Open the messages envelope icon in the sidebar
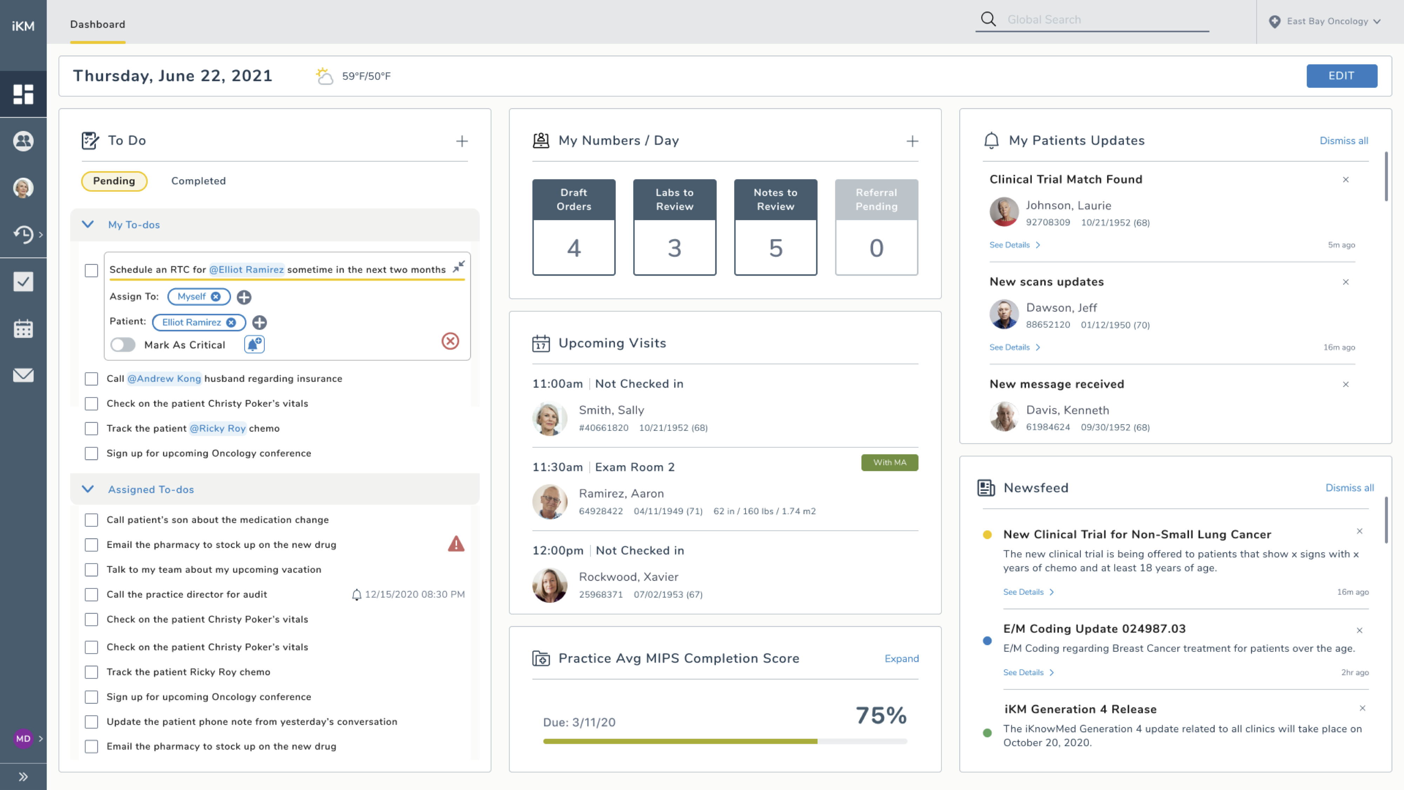 click(23, 375)
